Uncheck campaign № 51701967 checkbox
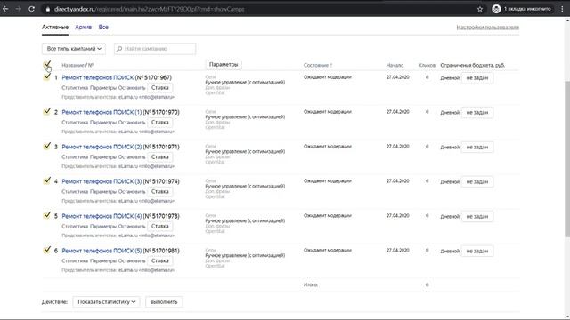 tap(46, 77)
